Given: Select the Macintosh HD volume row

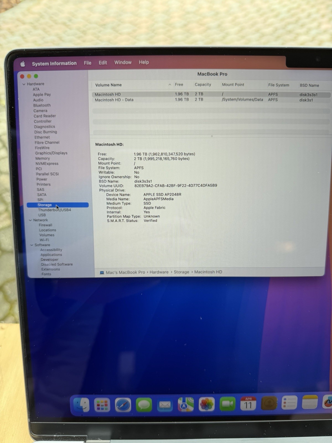Looking at the screenshot, I should [x=211, y=94].
